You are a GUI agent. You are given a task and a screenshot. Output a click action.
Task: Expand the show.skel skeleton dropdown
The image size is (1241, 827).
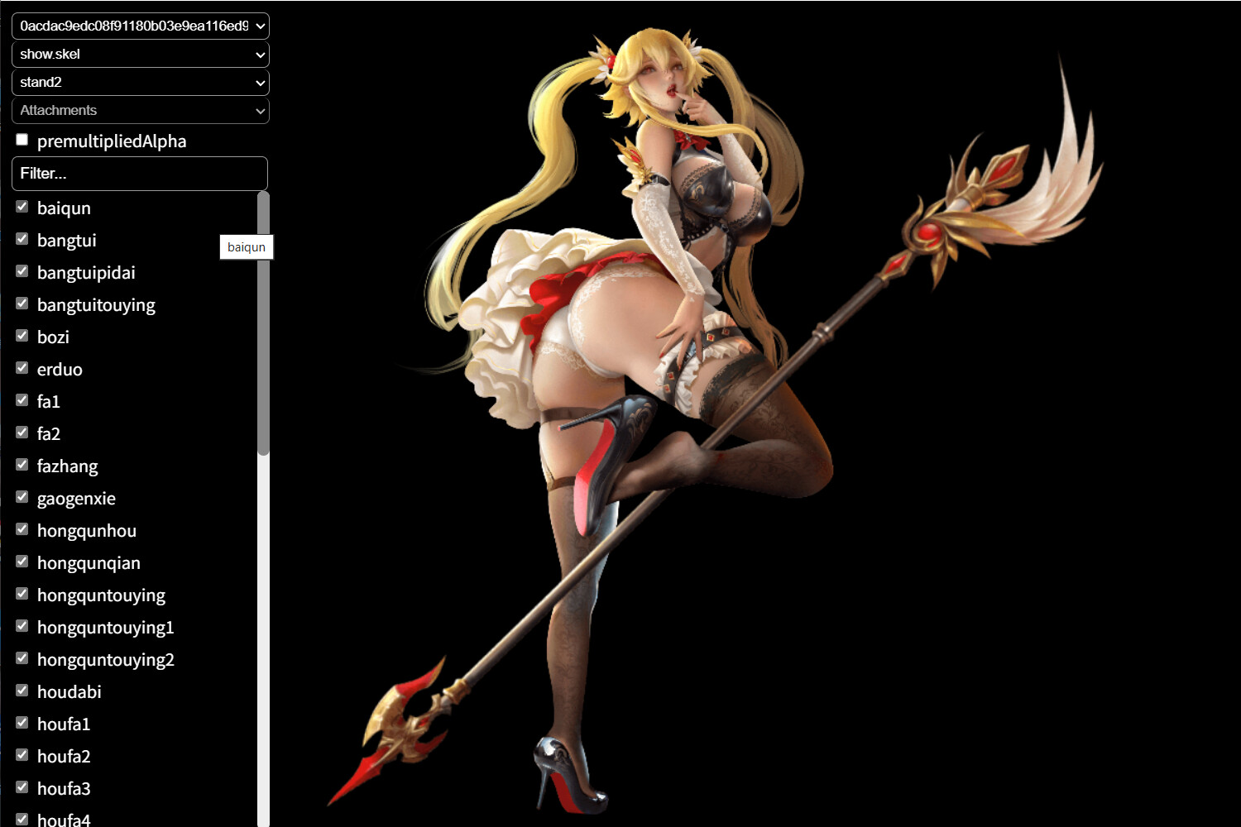click(140, 54)
